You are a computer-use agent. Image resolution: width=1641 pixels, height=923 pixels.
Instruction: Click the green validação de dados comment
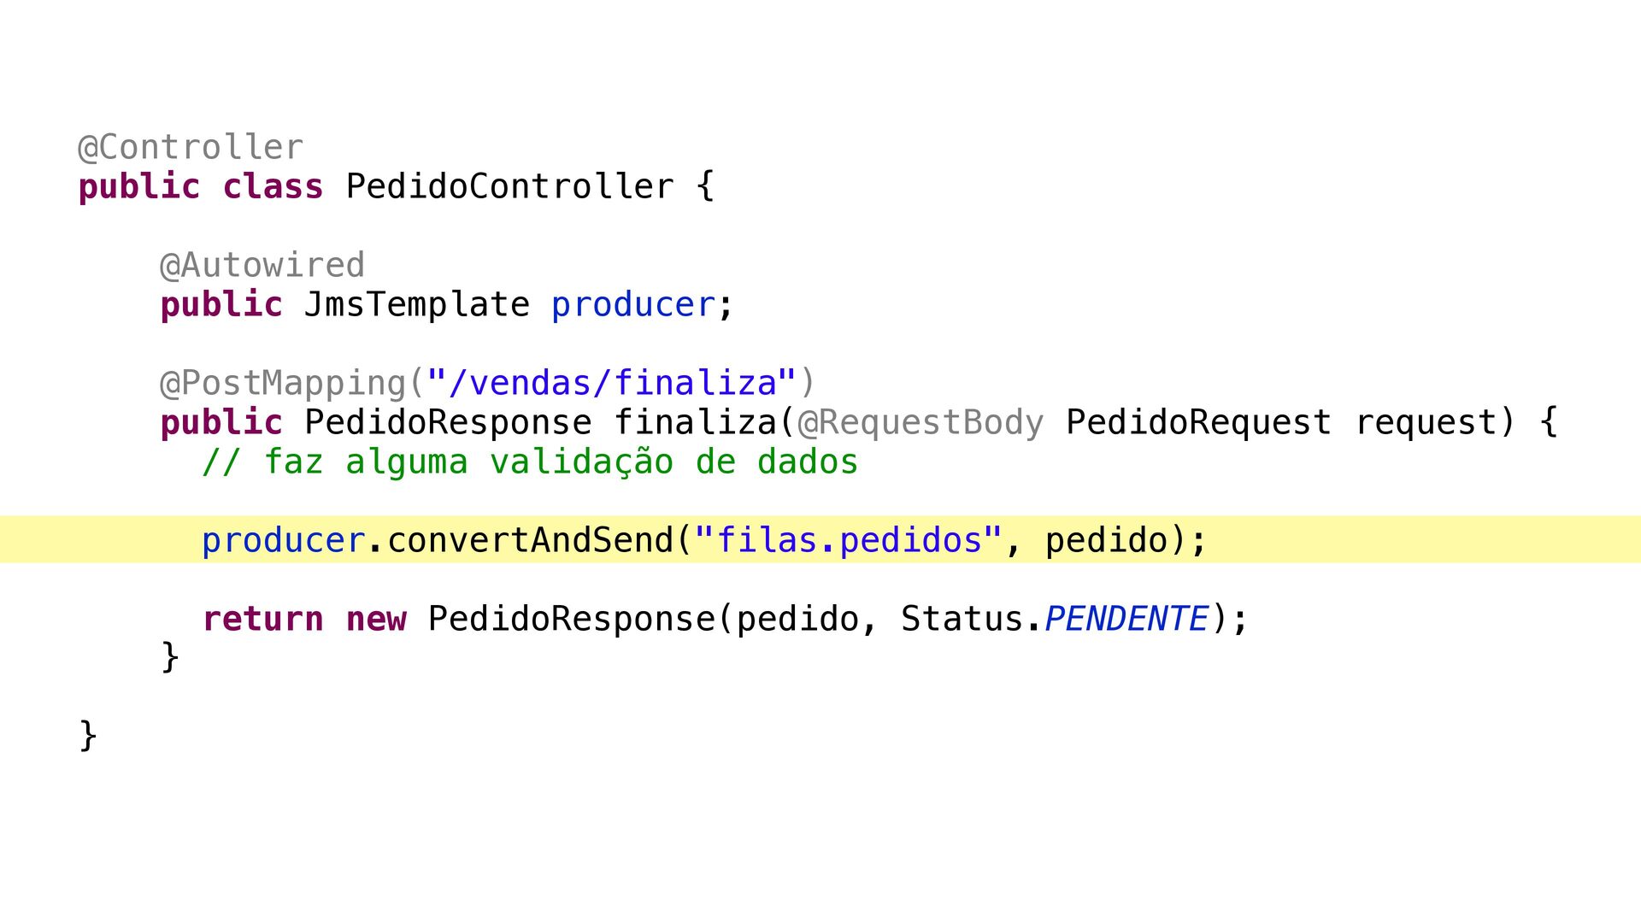530,461
